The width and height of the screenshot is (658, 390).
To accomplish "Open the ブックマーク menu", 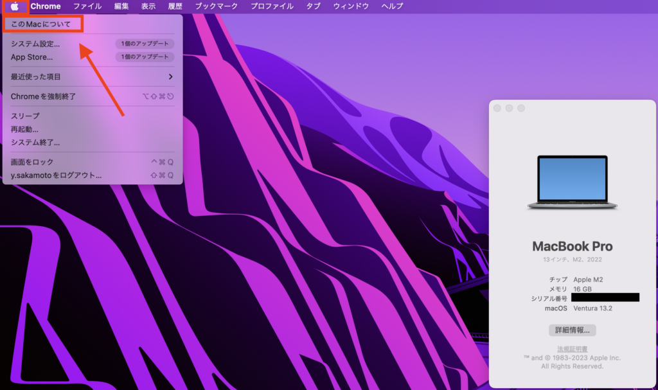I will click(216, 6).
